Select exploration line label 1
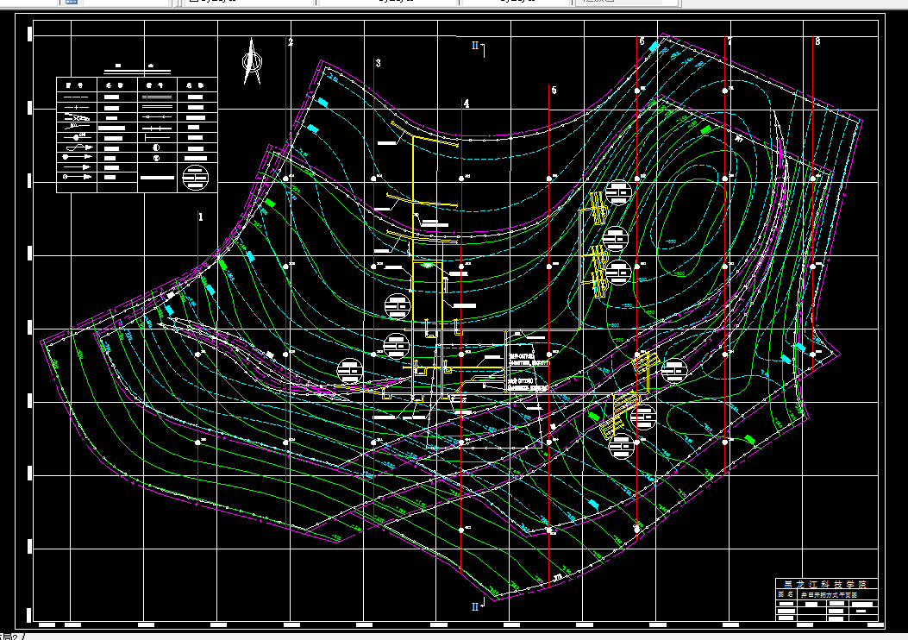Image resolution: width=908 pixels, height=640 pixels. coord(201,217)
